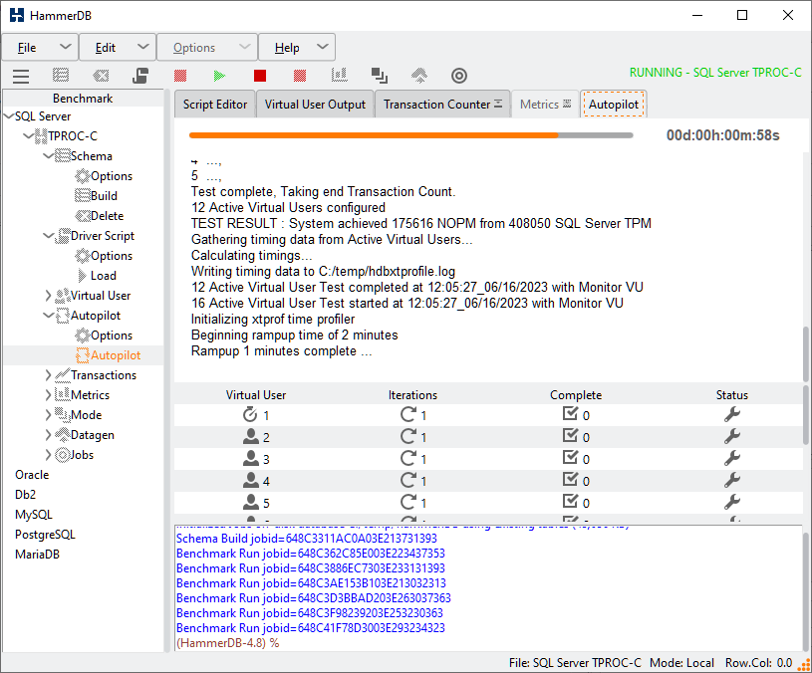Image resolution: width=812 pixels, height=673 pixels.
Task: Expand the Mode tree node
Action: (x=48, y=415)
